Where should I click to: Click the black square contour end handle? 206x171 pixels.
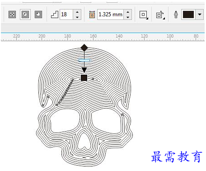point(84,78)
